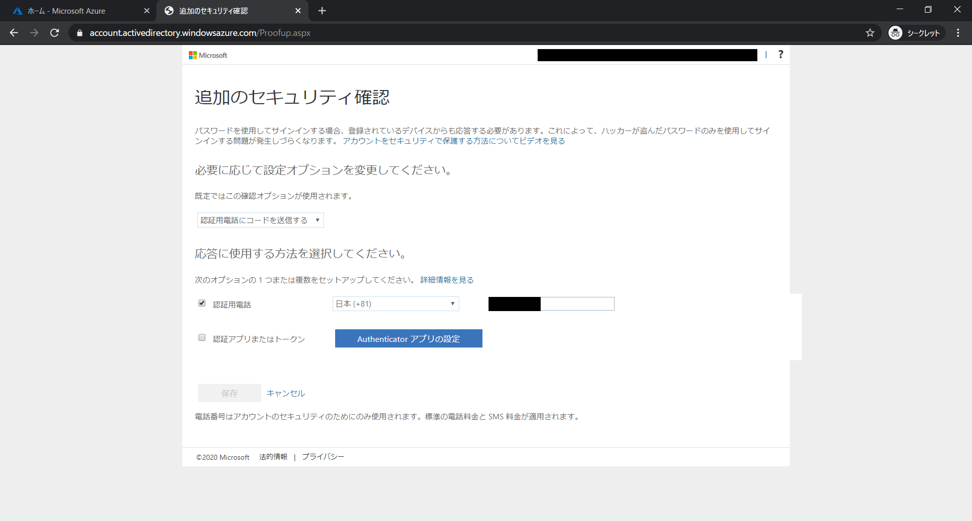Viewport: 972px width, 521px height.
Task: Bookmark this page with the star icon
Action: 870,33
